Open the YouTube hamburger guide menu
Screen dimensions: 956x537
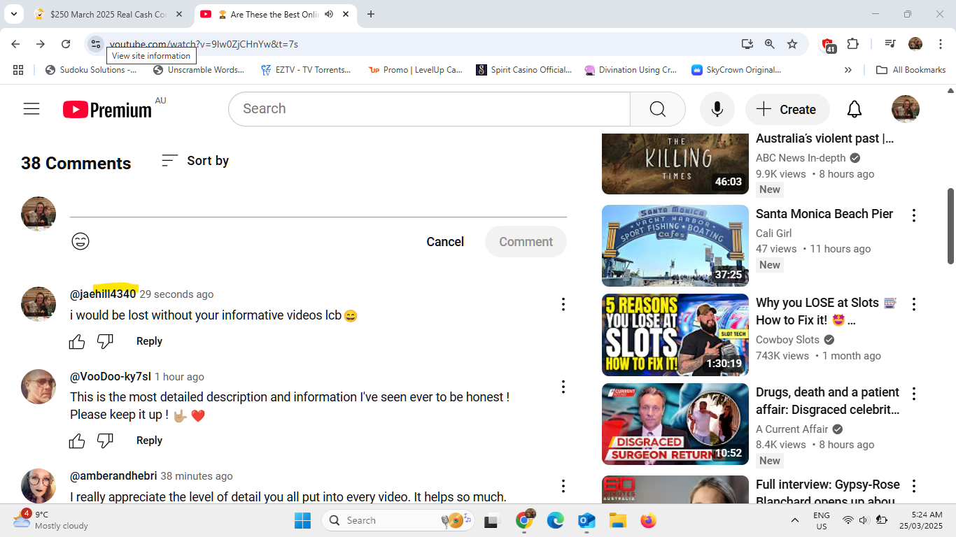(31, 109)
